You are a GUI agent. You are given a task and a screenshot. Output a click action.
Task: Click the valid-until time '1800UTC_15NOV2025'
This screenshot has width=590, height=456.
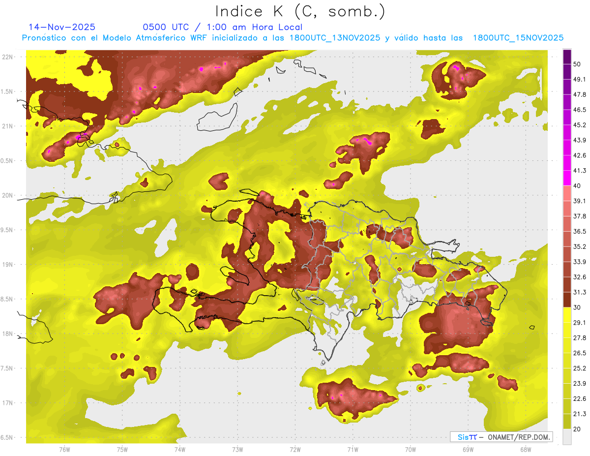tap(518, 38)
